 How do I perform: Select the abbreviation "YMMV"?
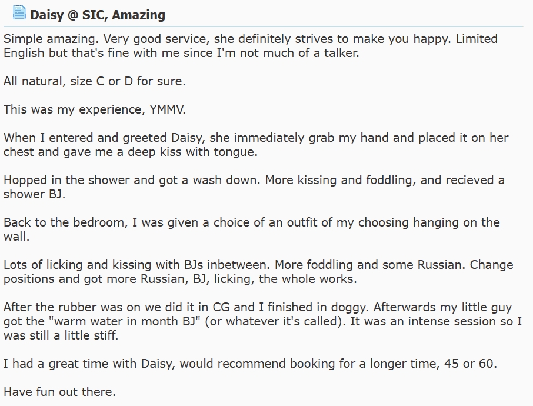pyautogui.click(x=166, y=109)
